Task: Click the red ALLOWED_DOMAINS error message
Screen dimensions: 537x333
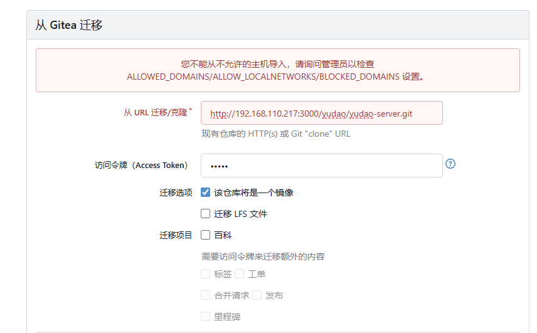Action: 278,70
